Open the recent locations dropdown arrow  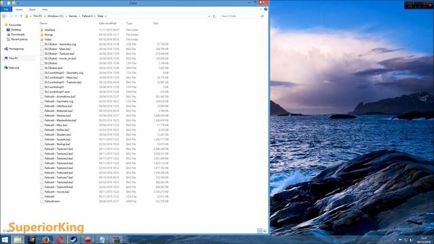(x=16, y=16)
